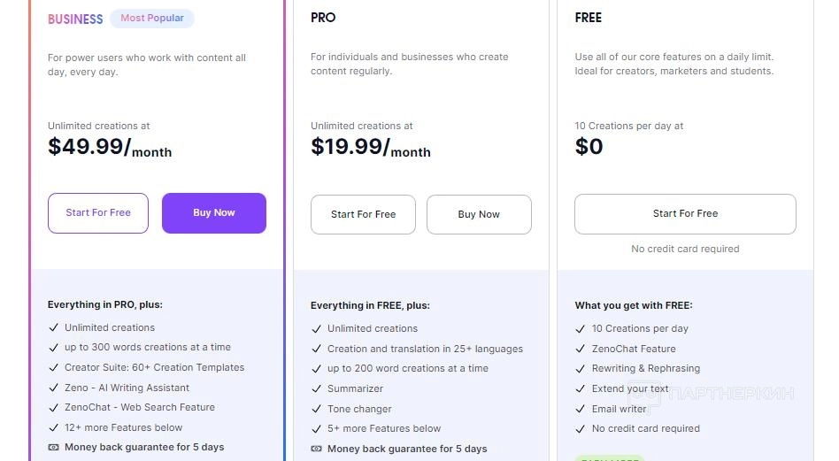Click ZenoChat - Web Search Feature item
The width and height of the screenshot is (839, 461).
[139, 407]
